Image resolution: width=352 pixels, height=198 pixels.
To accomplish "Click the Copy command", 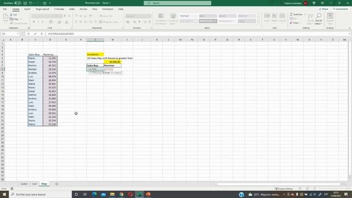I will 14,19.
